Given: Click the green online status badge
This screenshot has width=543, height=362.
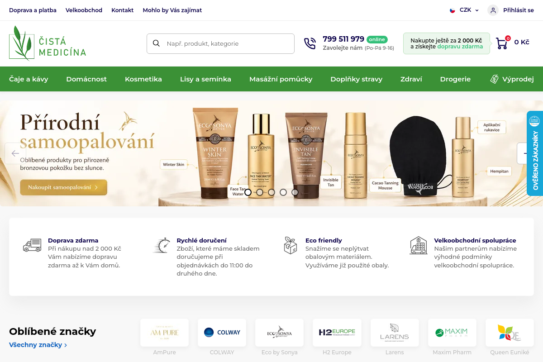Looking at the screenshot, I should click(x=377, y=39).
